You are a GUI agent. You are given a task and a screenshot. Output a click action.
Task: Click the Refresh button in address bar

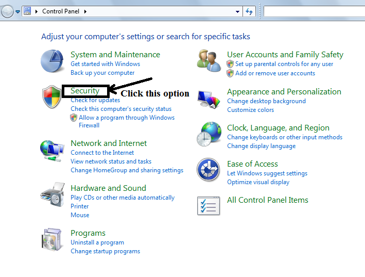[250, 11]
